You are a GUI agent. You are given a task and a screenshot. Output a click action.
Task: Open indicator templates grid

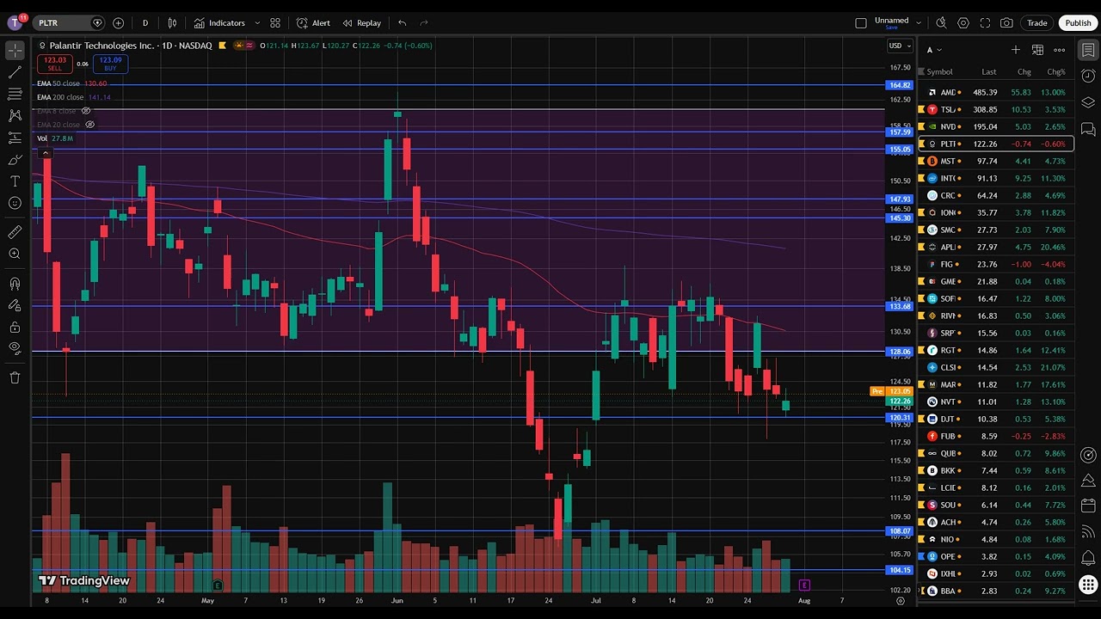coord(275,23)
